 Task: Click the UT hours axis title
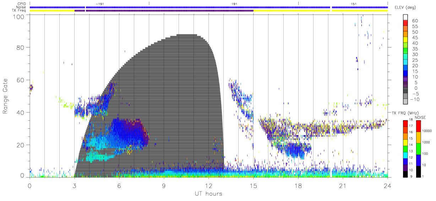click(x=208, y=194)
